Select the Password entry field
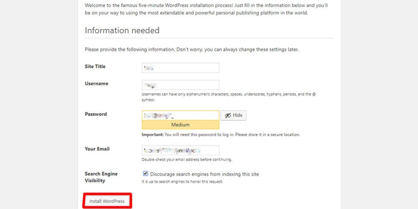Image resolution: width=418 pixels, height=209 pixels. [x=181, y=115]
